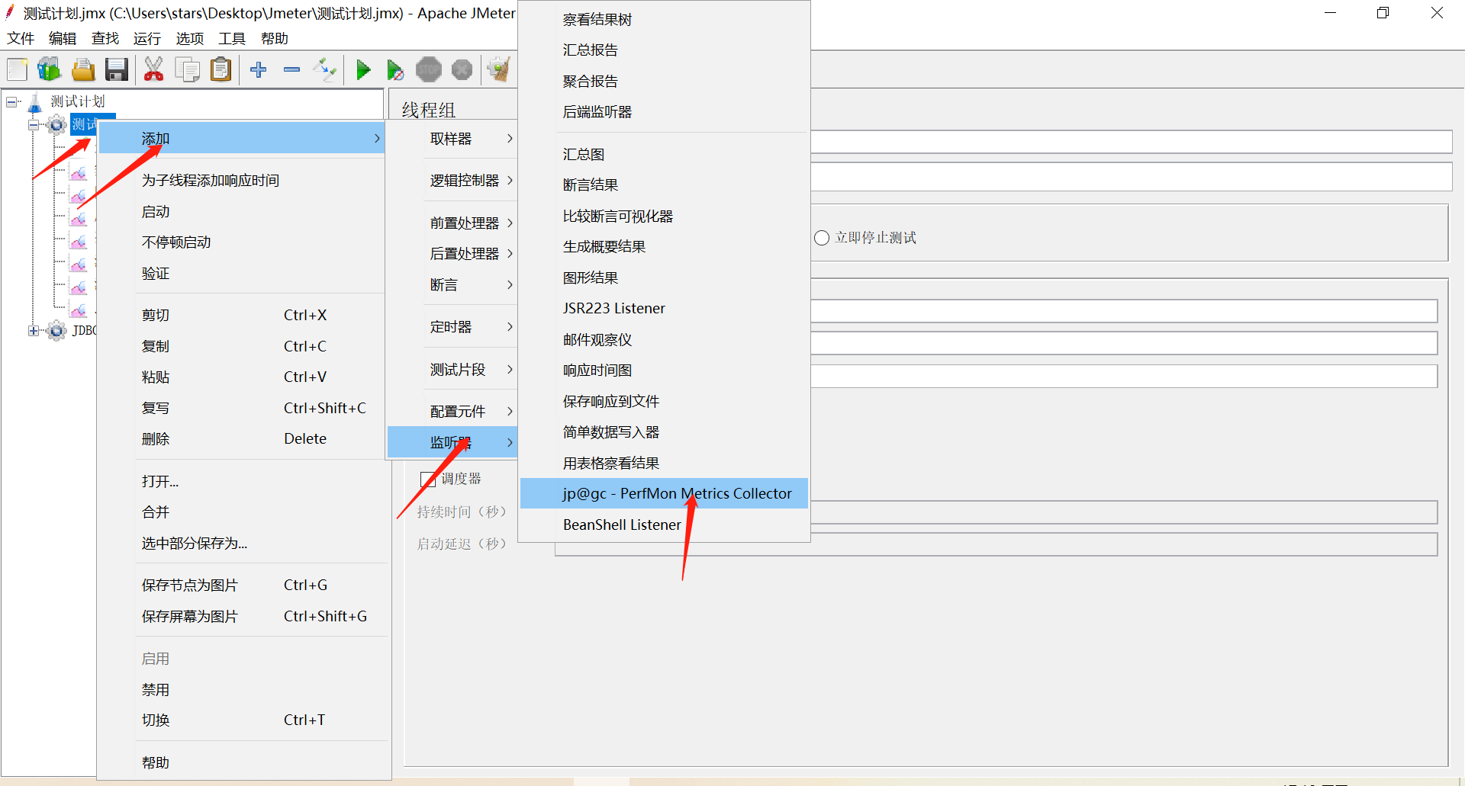Open the 定时器 submenu chevron
1465x786 pixels.
click(509, 326)
